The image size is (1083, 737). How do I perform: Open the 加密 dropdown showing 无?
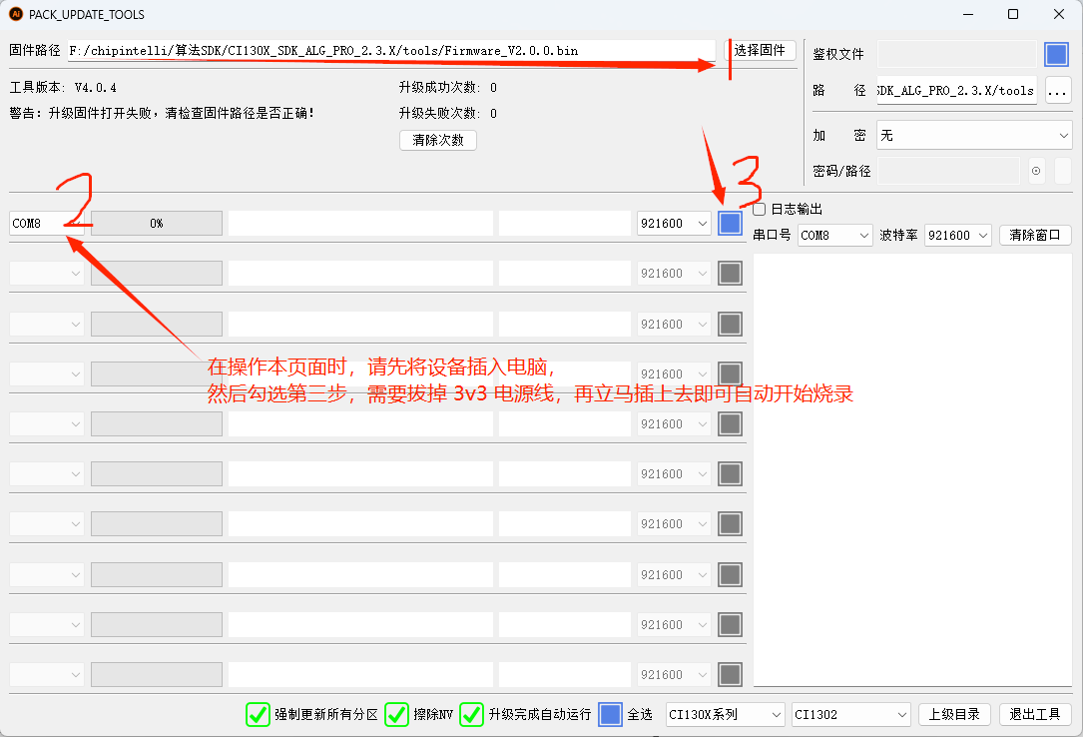click(974, 133)
